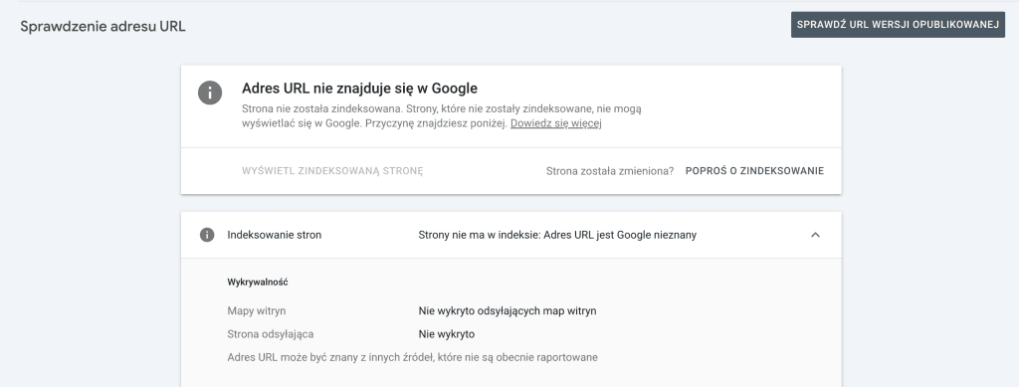Open the 'Dowiedz się więcej' link
This screenshot has width=1019, height=387.
click(x=555, y=123)
